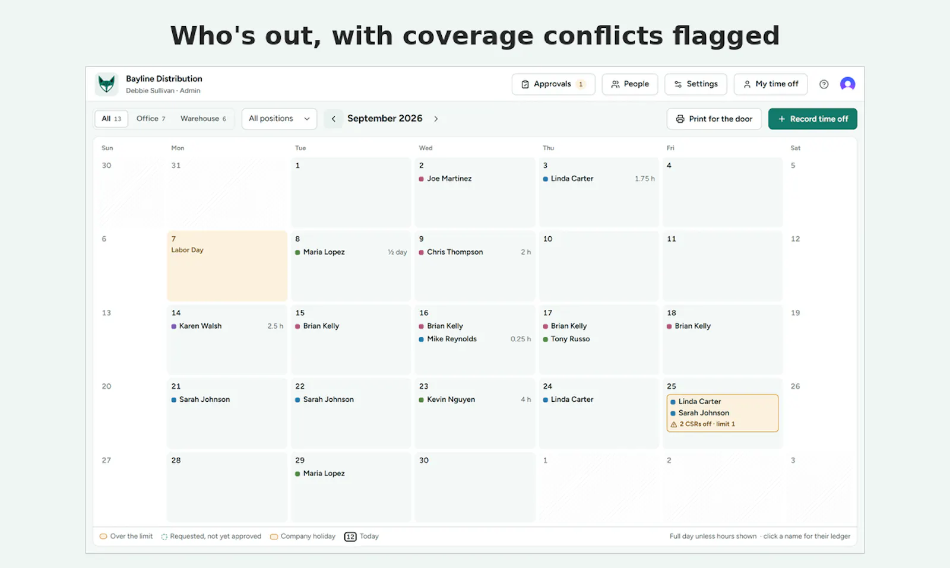Open the user profile avatar
The width and height of the screenshot is (950, 568).
[x=847, y=84]
